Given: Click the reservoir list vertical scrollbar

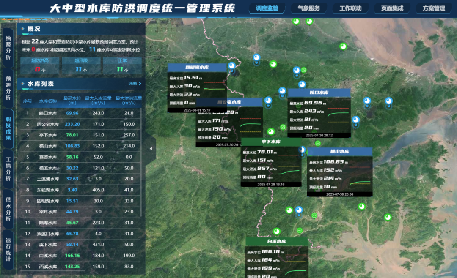Looking at the screenshot, I should [141, 161].
